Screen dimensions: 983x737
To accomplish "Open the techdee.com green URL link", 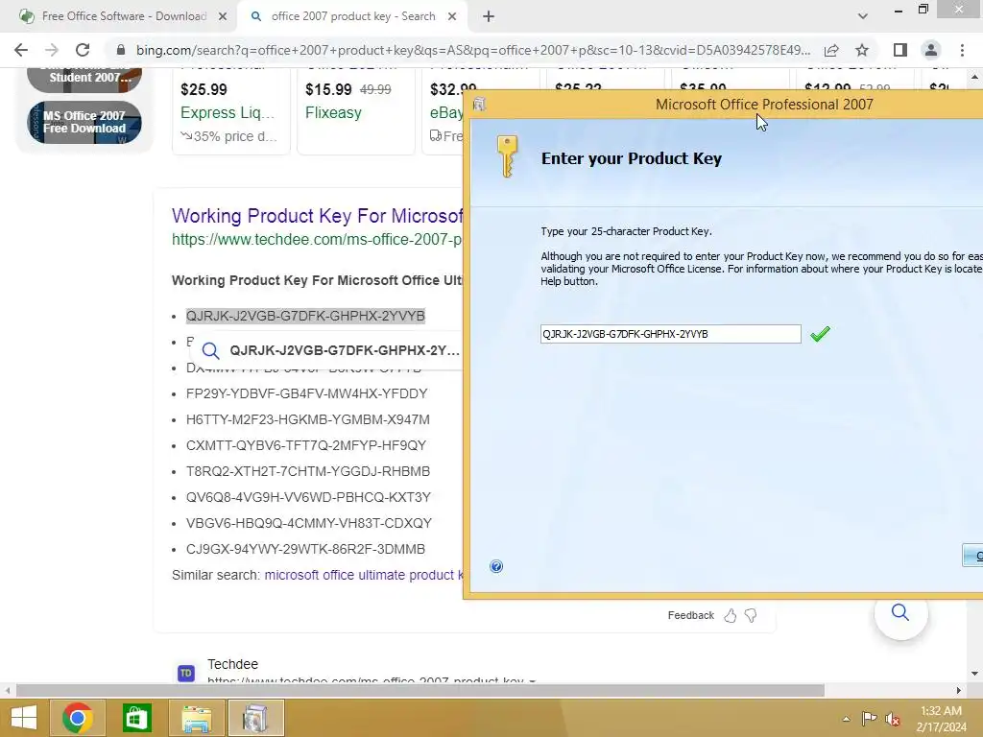I will [317, 239].
